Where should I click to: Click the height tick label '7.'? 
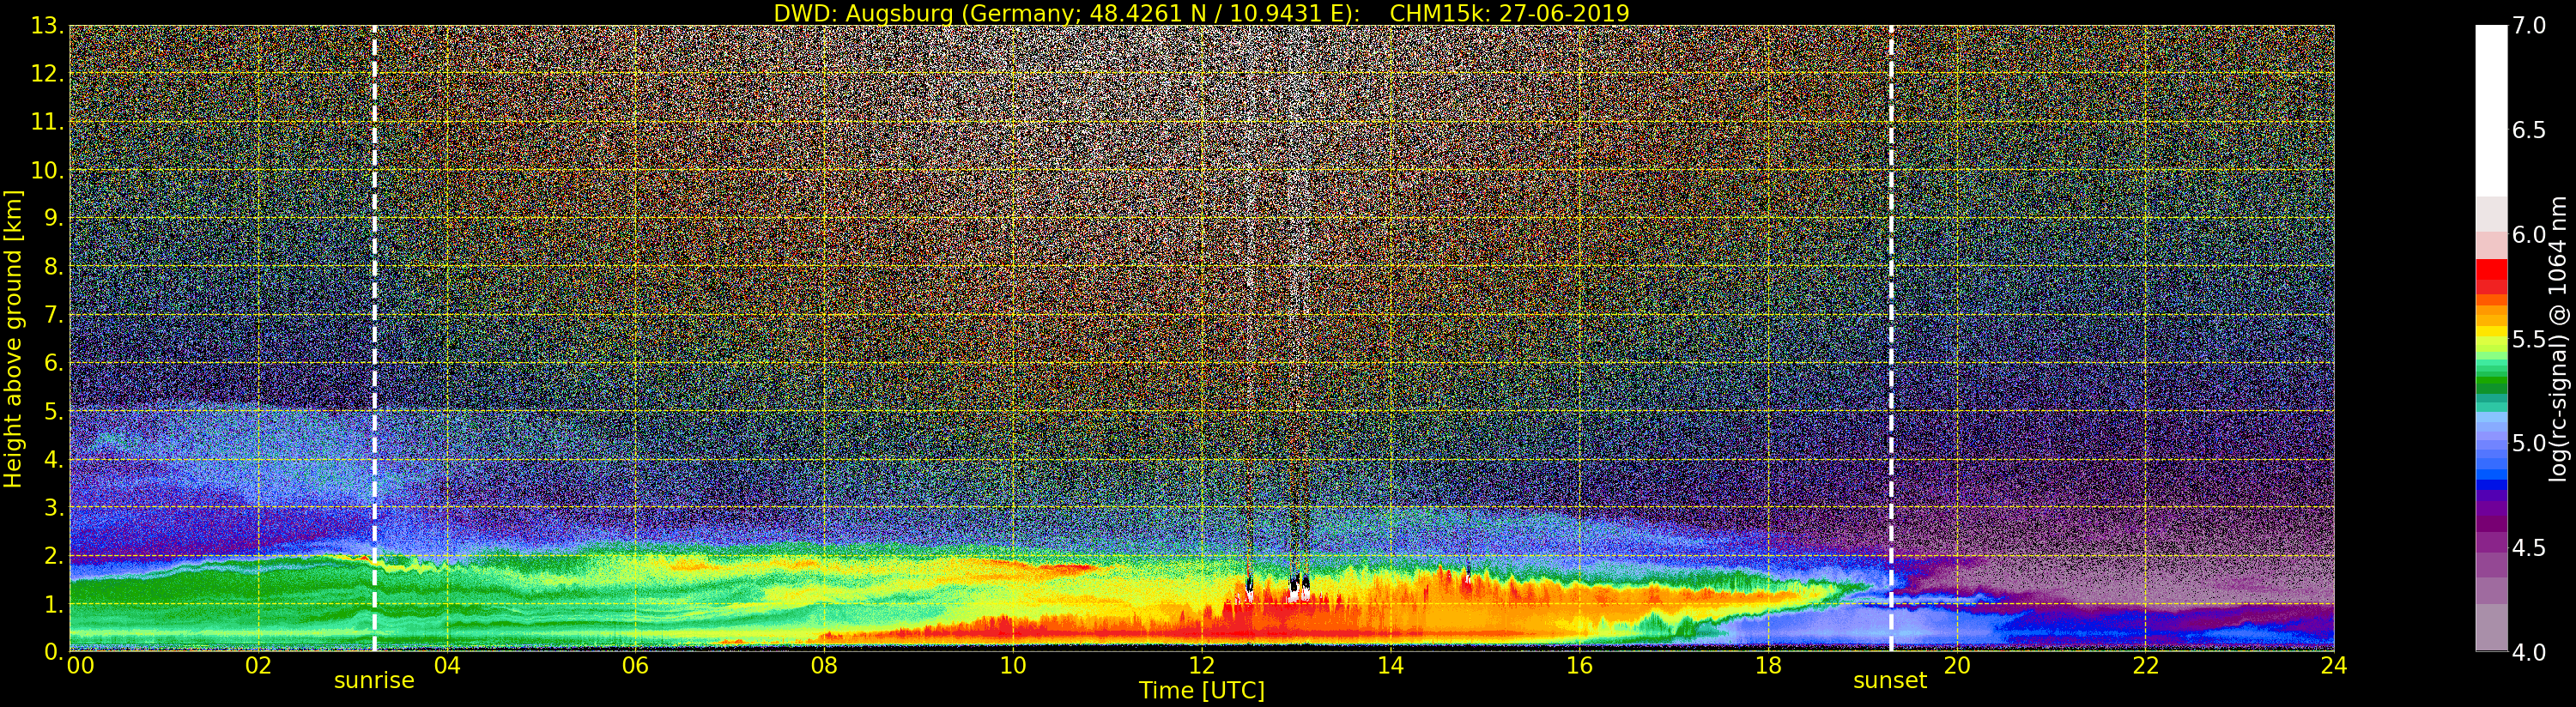pos(54,315)
